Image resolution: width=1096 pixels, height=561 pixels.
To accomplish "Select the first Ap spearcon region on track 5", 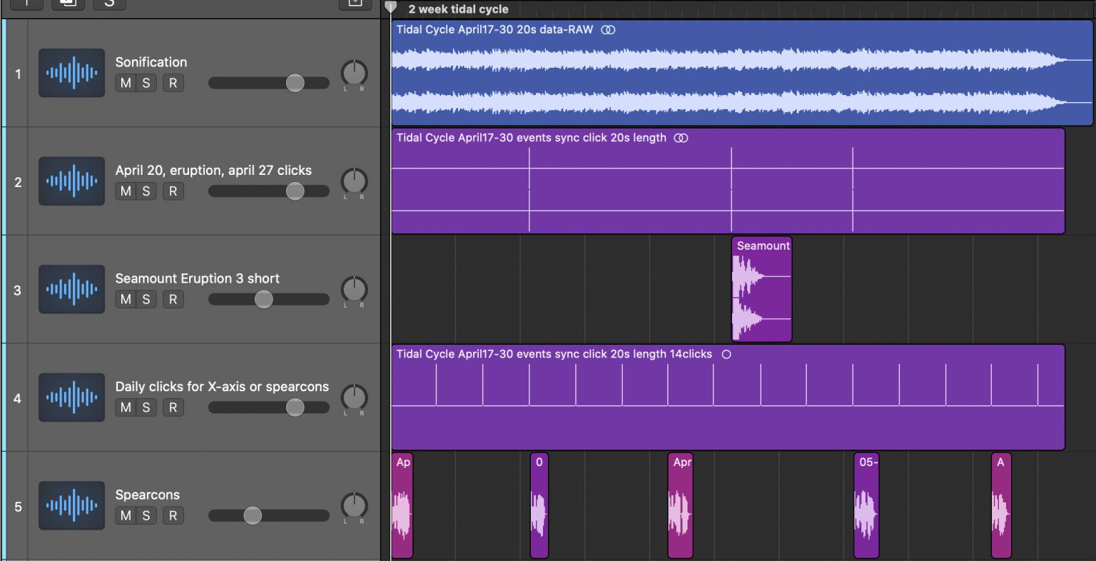I will (x=402, y=507).
